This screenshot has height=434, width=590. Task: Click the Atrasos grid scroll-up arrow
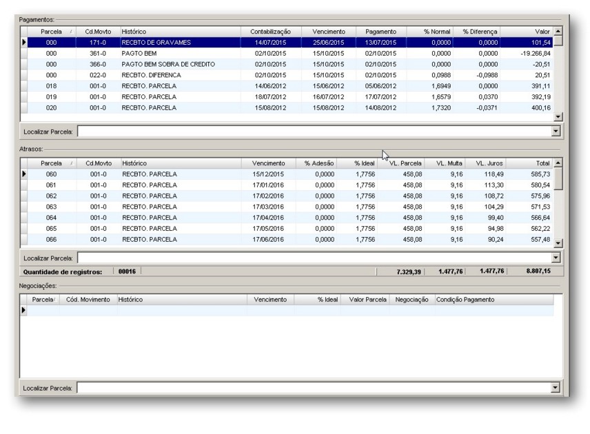click(558, 163)
